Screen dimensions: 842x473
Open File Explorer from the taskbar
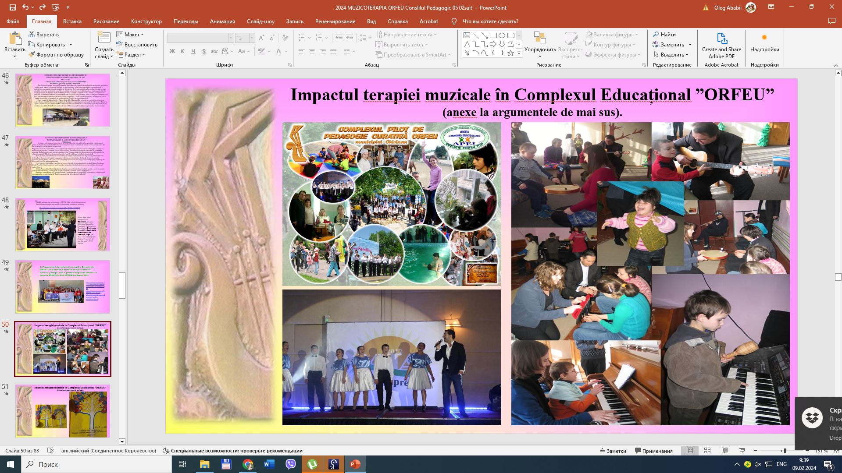pos(205,464)
